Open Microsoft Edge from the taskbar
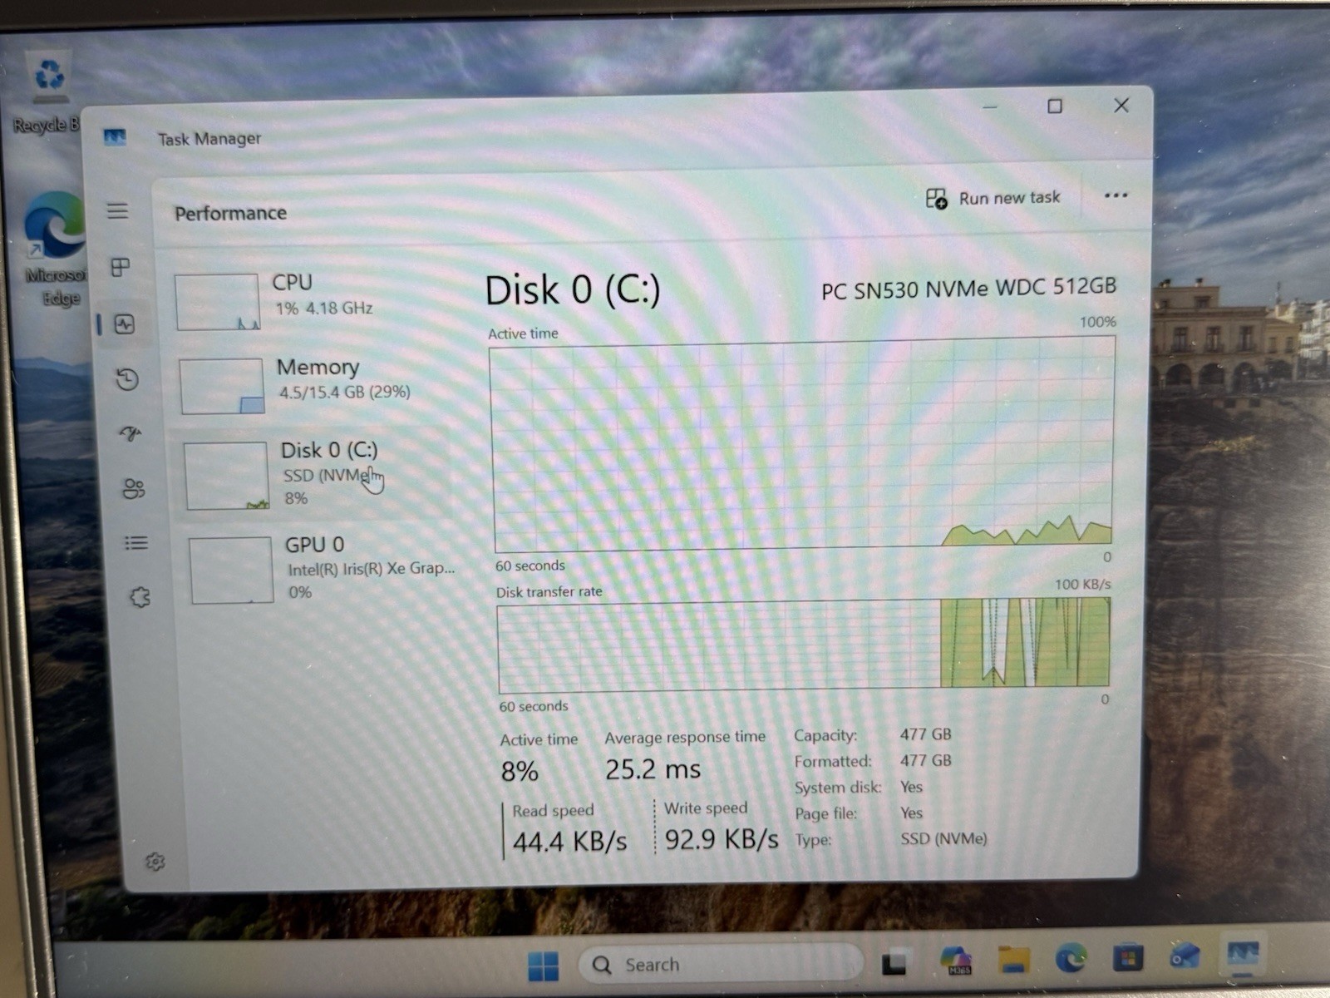The image size is (1330, 998). pos(1071,959)
